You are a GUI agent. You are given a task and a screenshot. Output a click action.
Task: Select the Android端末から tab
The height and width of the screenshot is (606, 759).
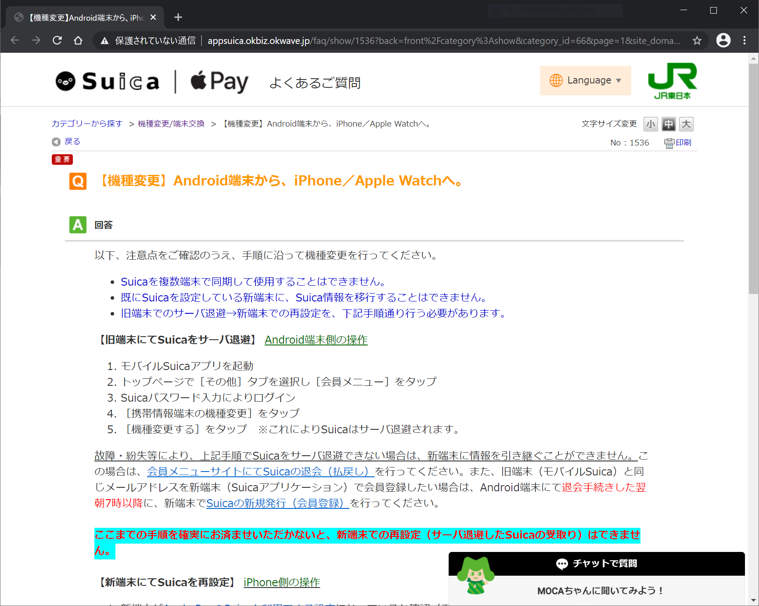[85, 18]
